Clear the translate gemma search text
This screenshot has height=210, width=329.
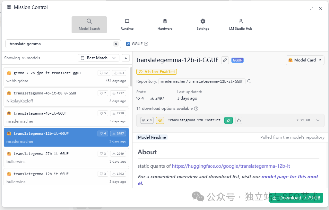[116, 44]
